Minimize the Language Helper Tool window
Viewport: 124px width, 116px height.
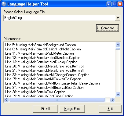click(x=109, y=4)
